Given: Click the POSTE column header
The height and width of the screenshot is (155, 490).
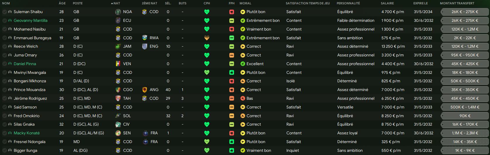Looking at the screenshot, I should tap(78, 3).
